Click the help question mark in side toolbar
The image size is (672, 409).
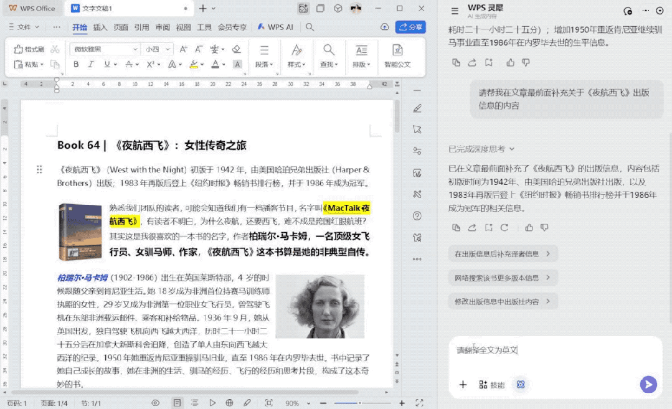tap(417, 216)
